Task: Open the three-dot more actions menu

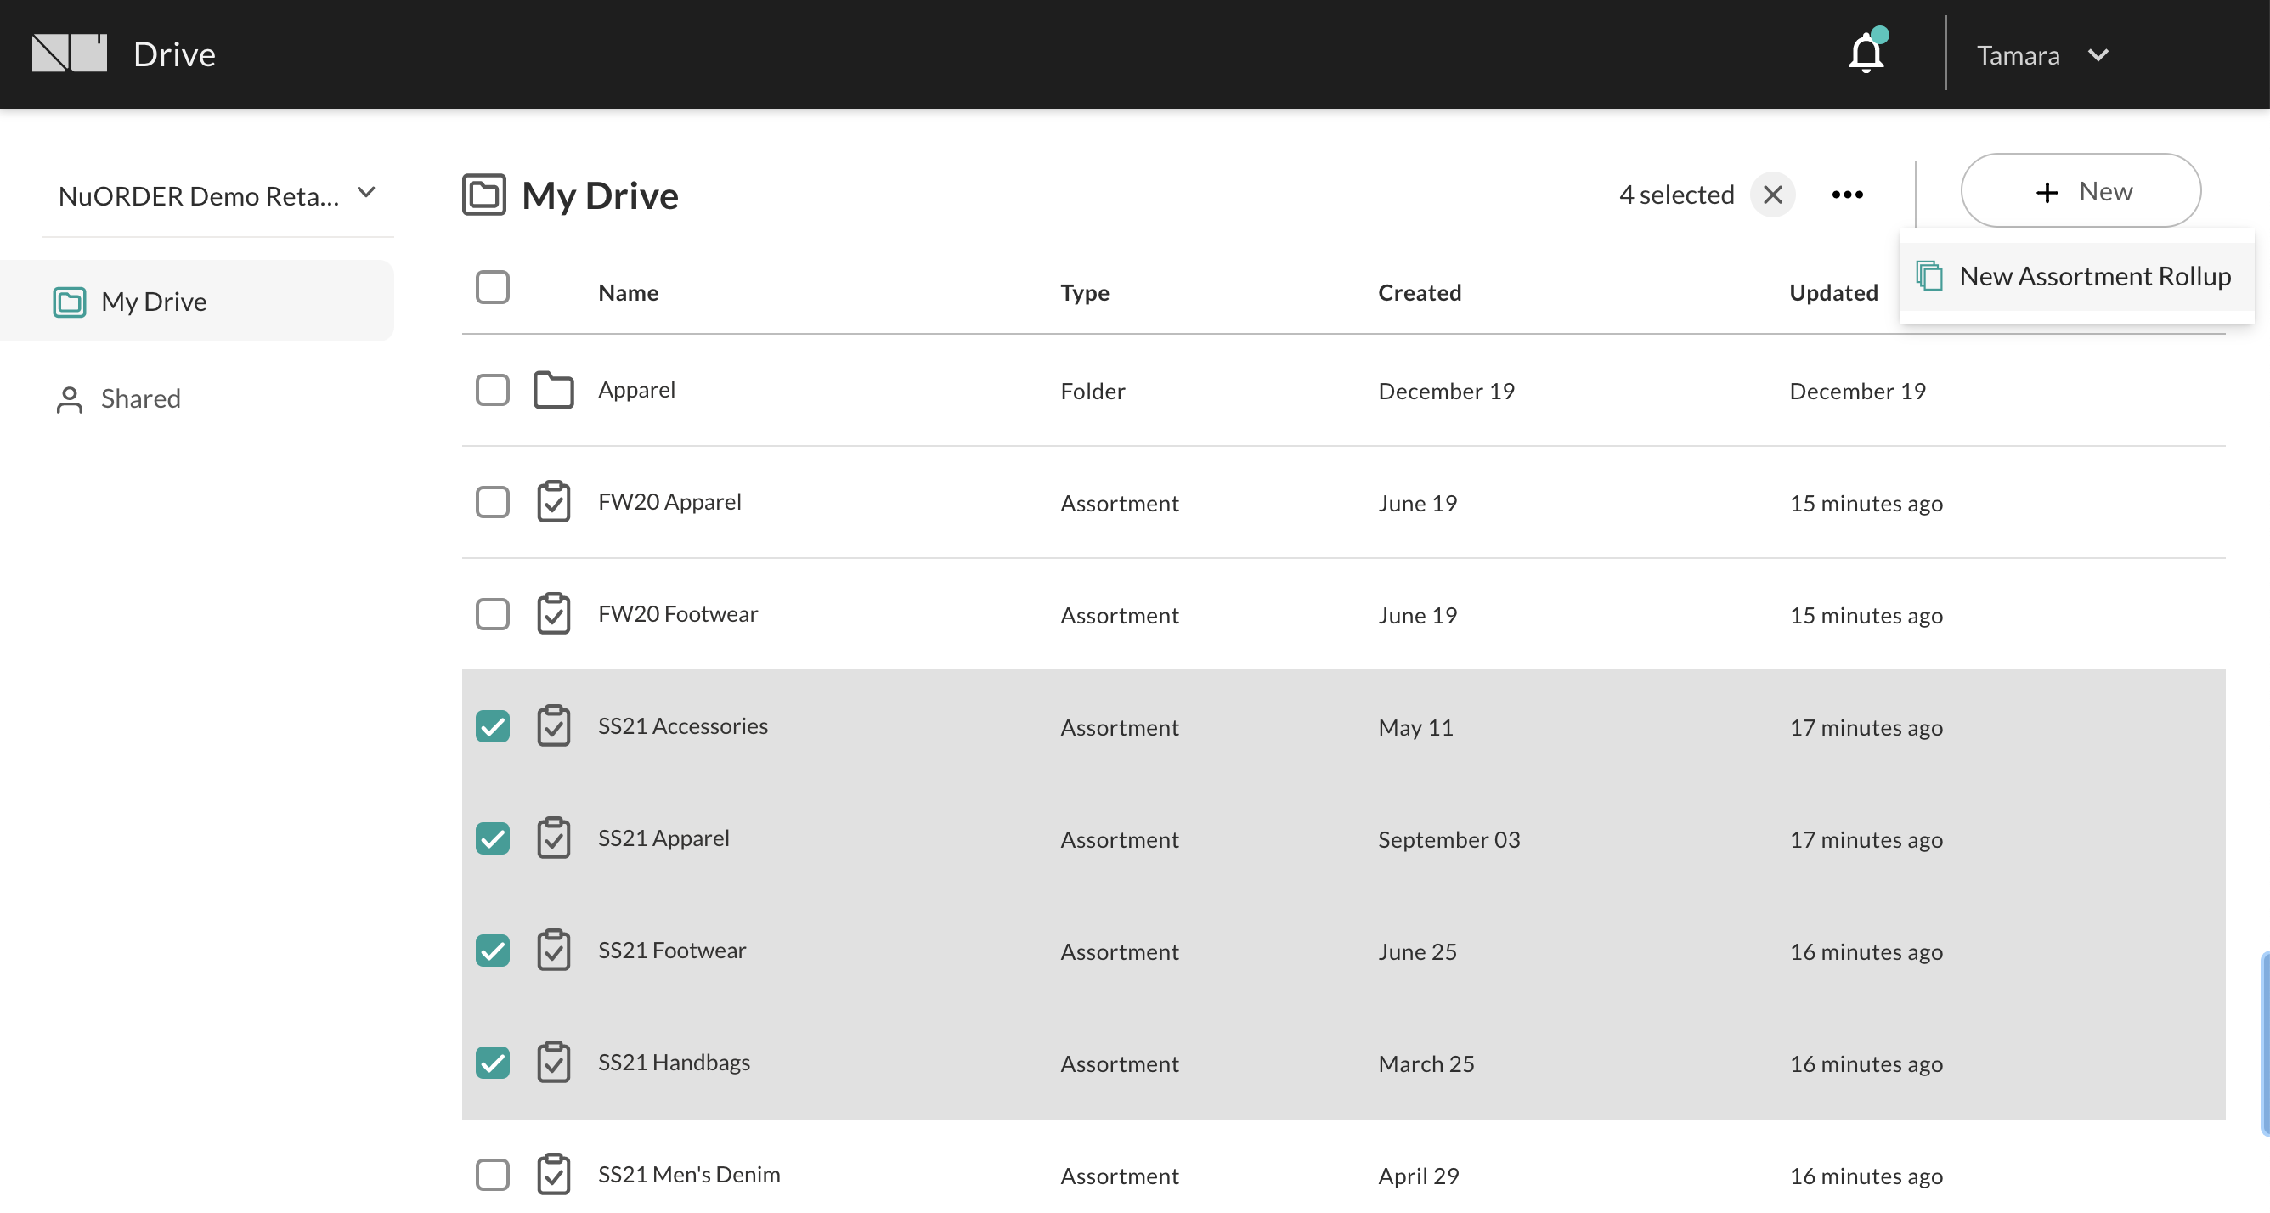Action: coord(1847,195)
